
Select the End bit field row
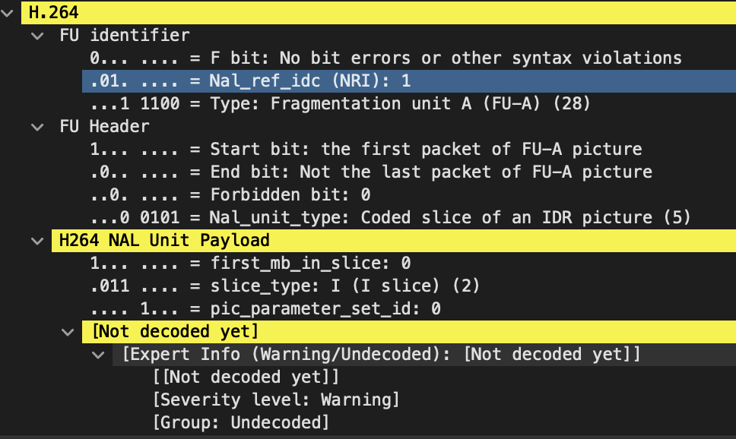coord(409,172)
